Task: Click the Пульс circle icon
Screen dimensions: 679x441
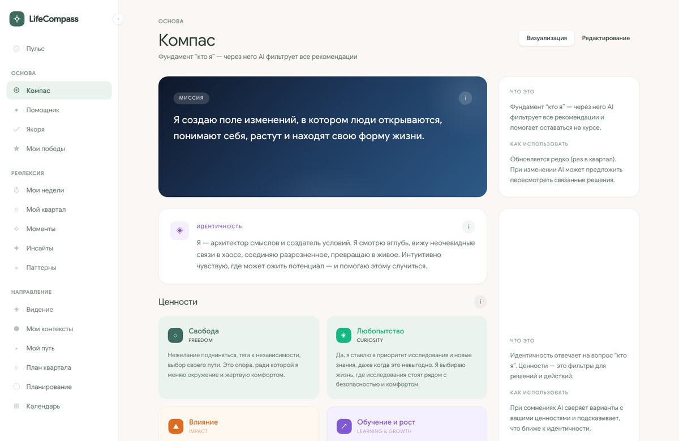Action: (x=16, y=49)
